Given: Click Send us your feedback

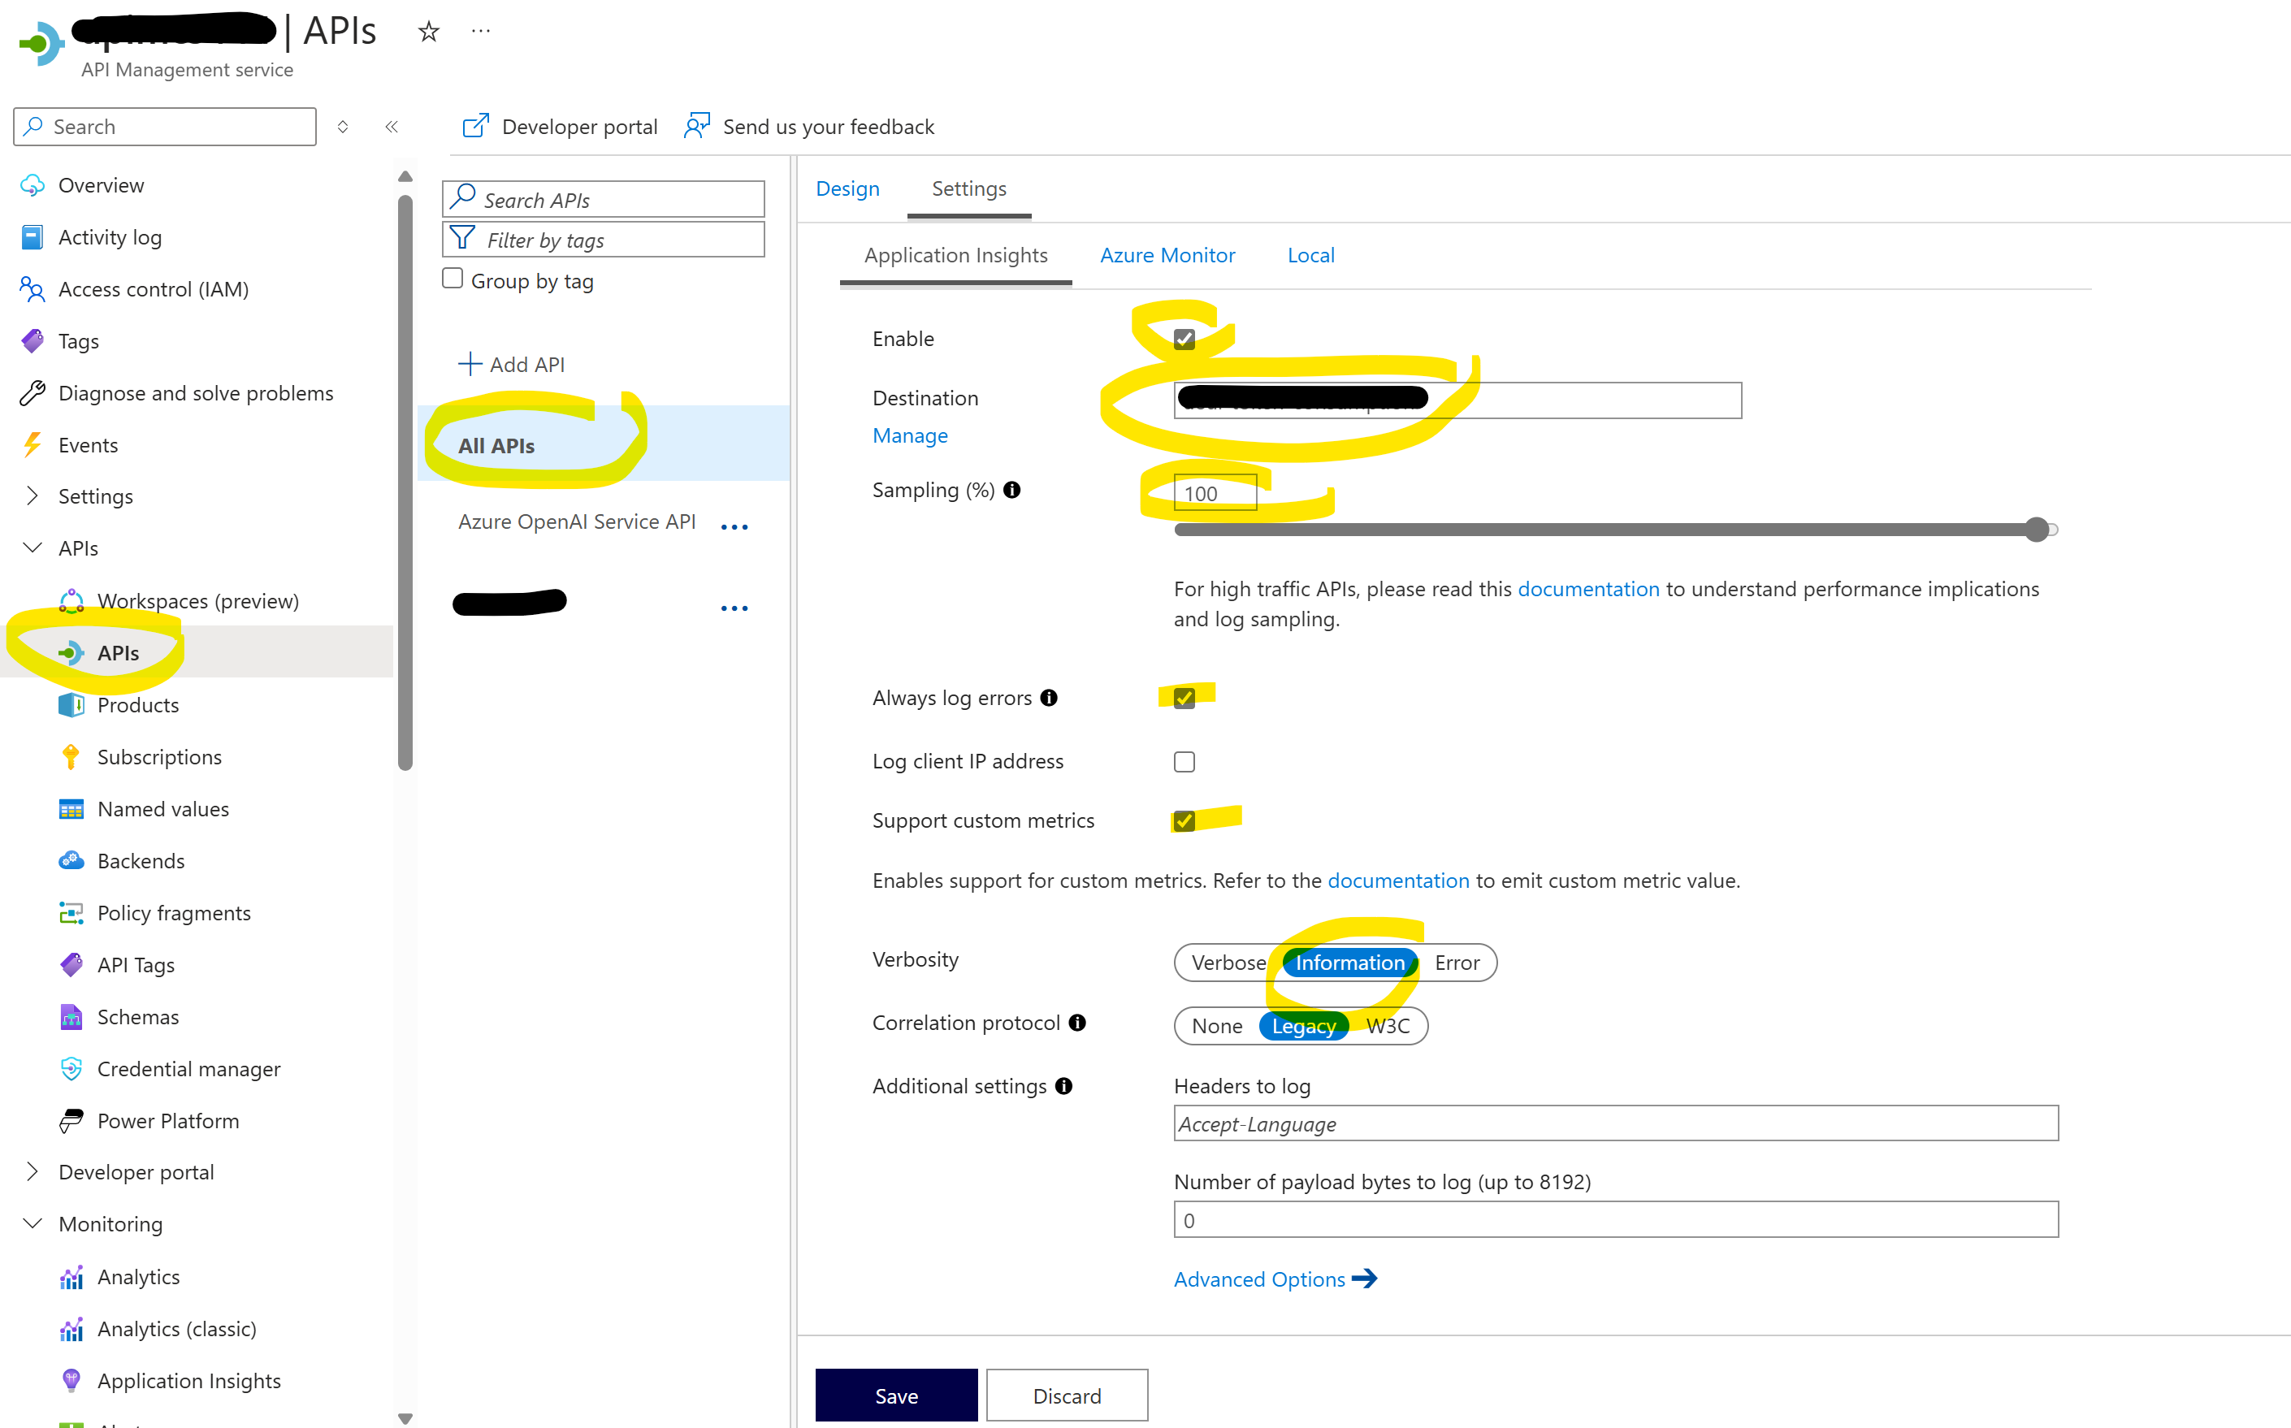Looking at the screenshot, I should [x=809, y=127].
